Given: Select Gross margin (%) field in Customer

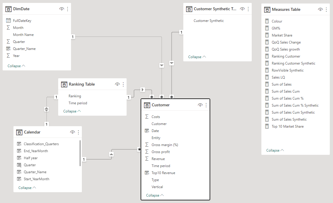Looking at the screenshot, I should [x=165, y=145].
